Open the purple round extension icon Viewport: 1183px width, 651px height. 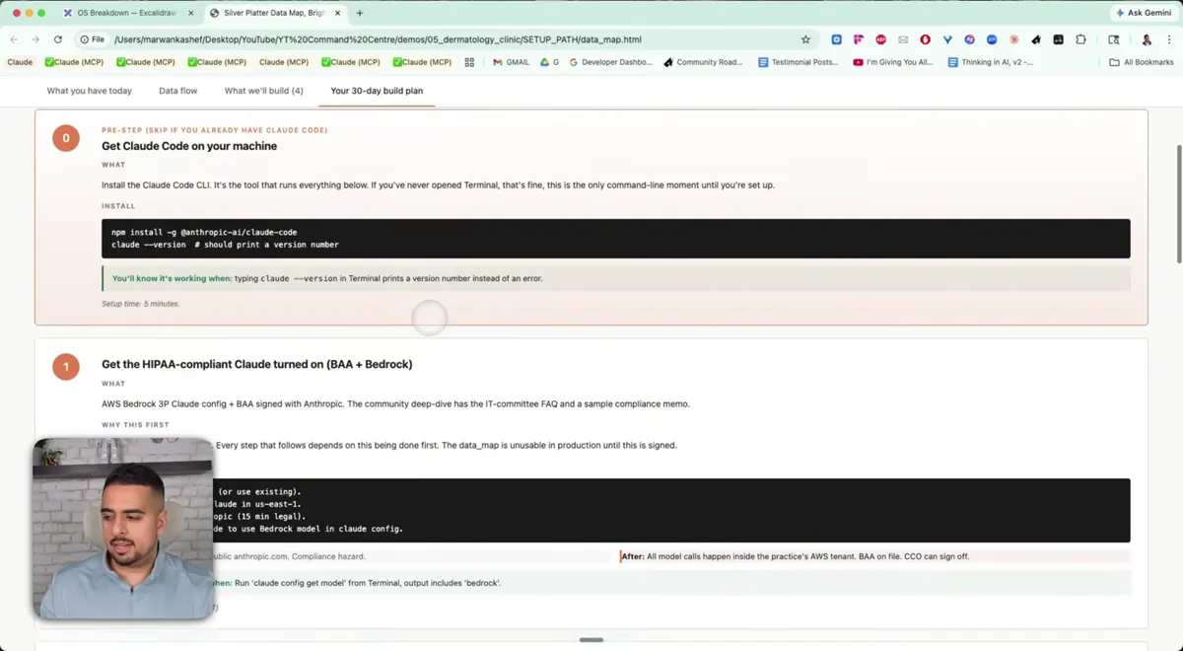[x=969, y=39]
